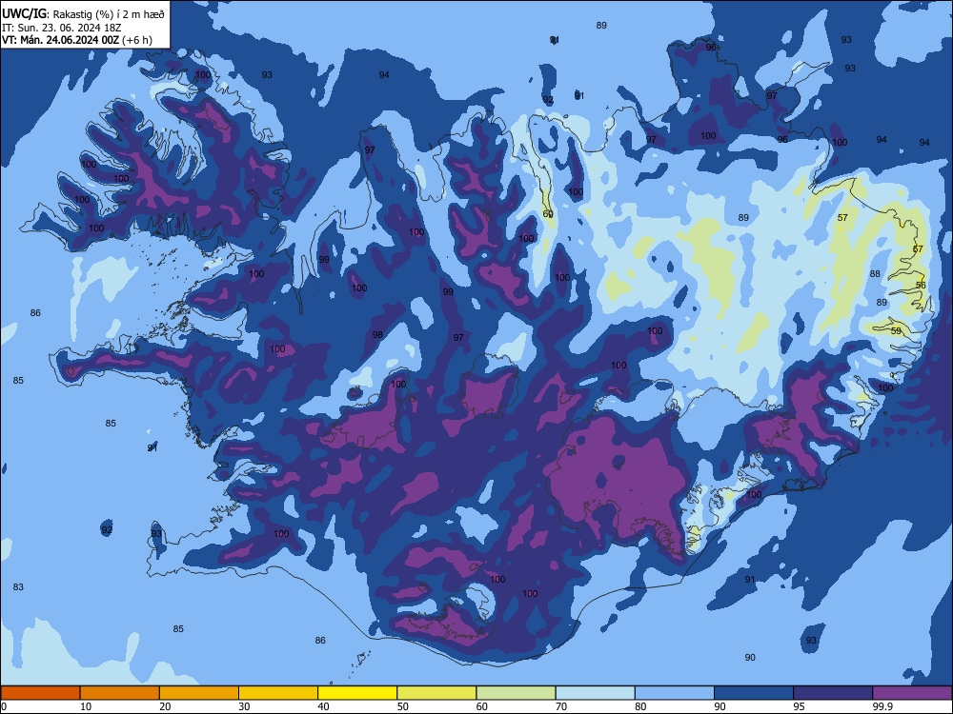Click the '70' legend tick label

click(x=561, y=706)
